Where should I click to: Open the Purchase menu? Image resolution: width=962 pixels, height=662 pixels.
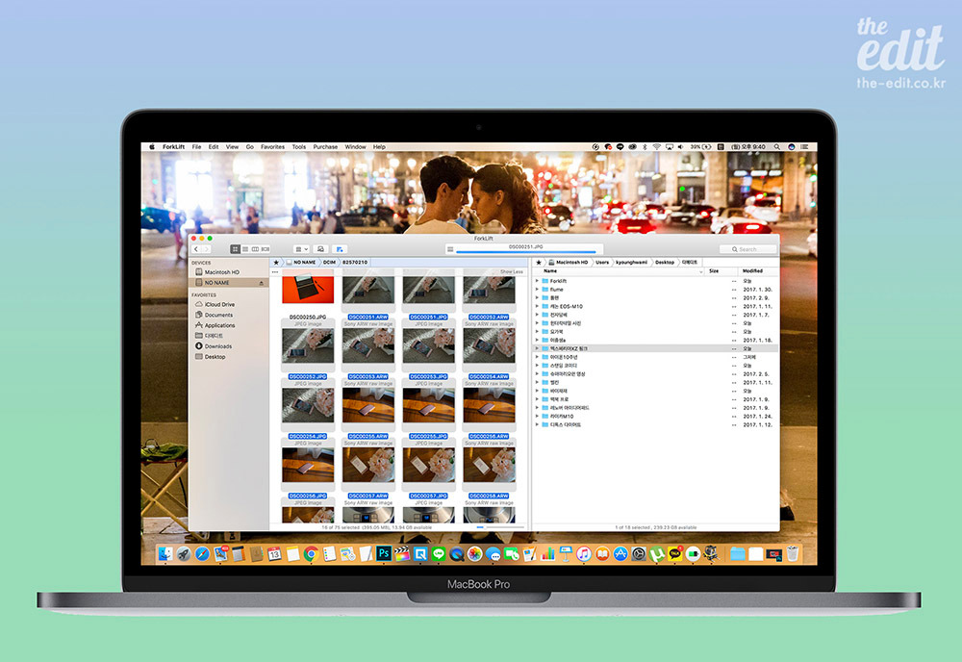[x=325, y=146]
